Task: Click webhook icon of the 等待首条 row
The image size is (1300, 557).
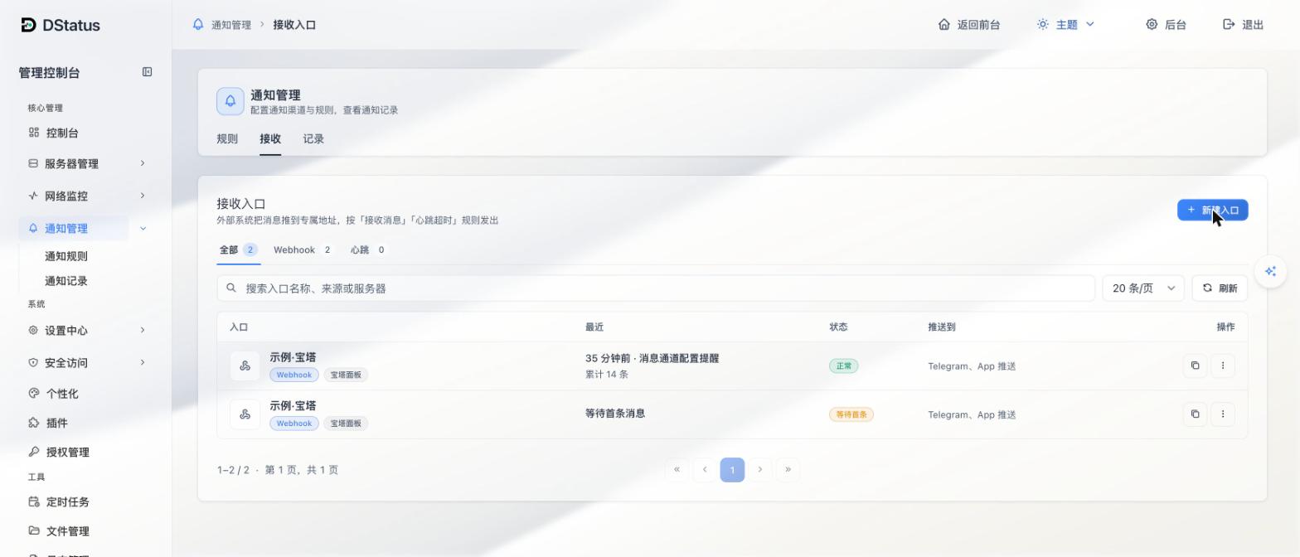Action: pos(245,414)
